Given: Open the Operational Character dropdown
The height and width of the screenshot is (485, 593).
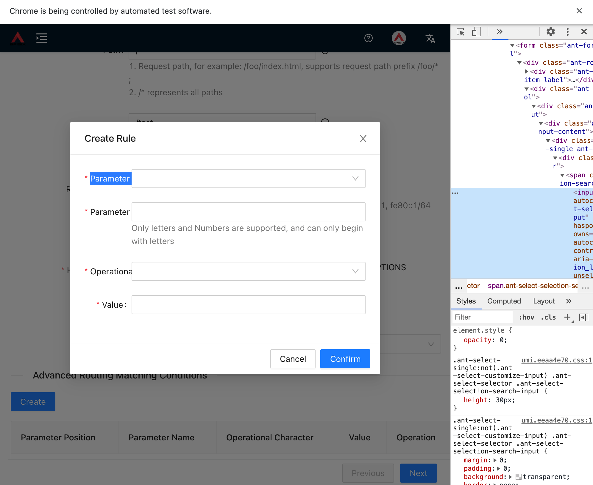Looking at the screenshot, I should pos(248,271).
